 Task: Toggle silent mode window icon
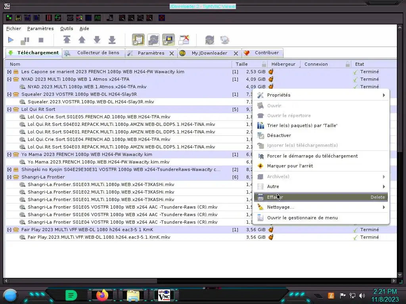184,40
